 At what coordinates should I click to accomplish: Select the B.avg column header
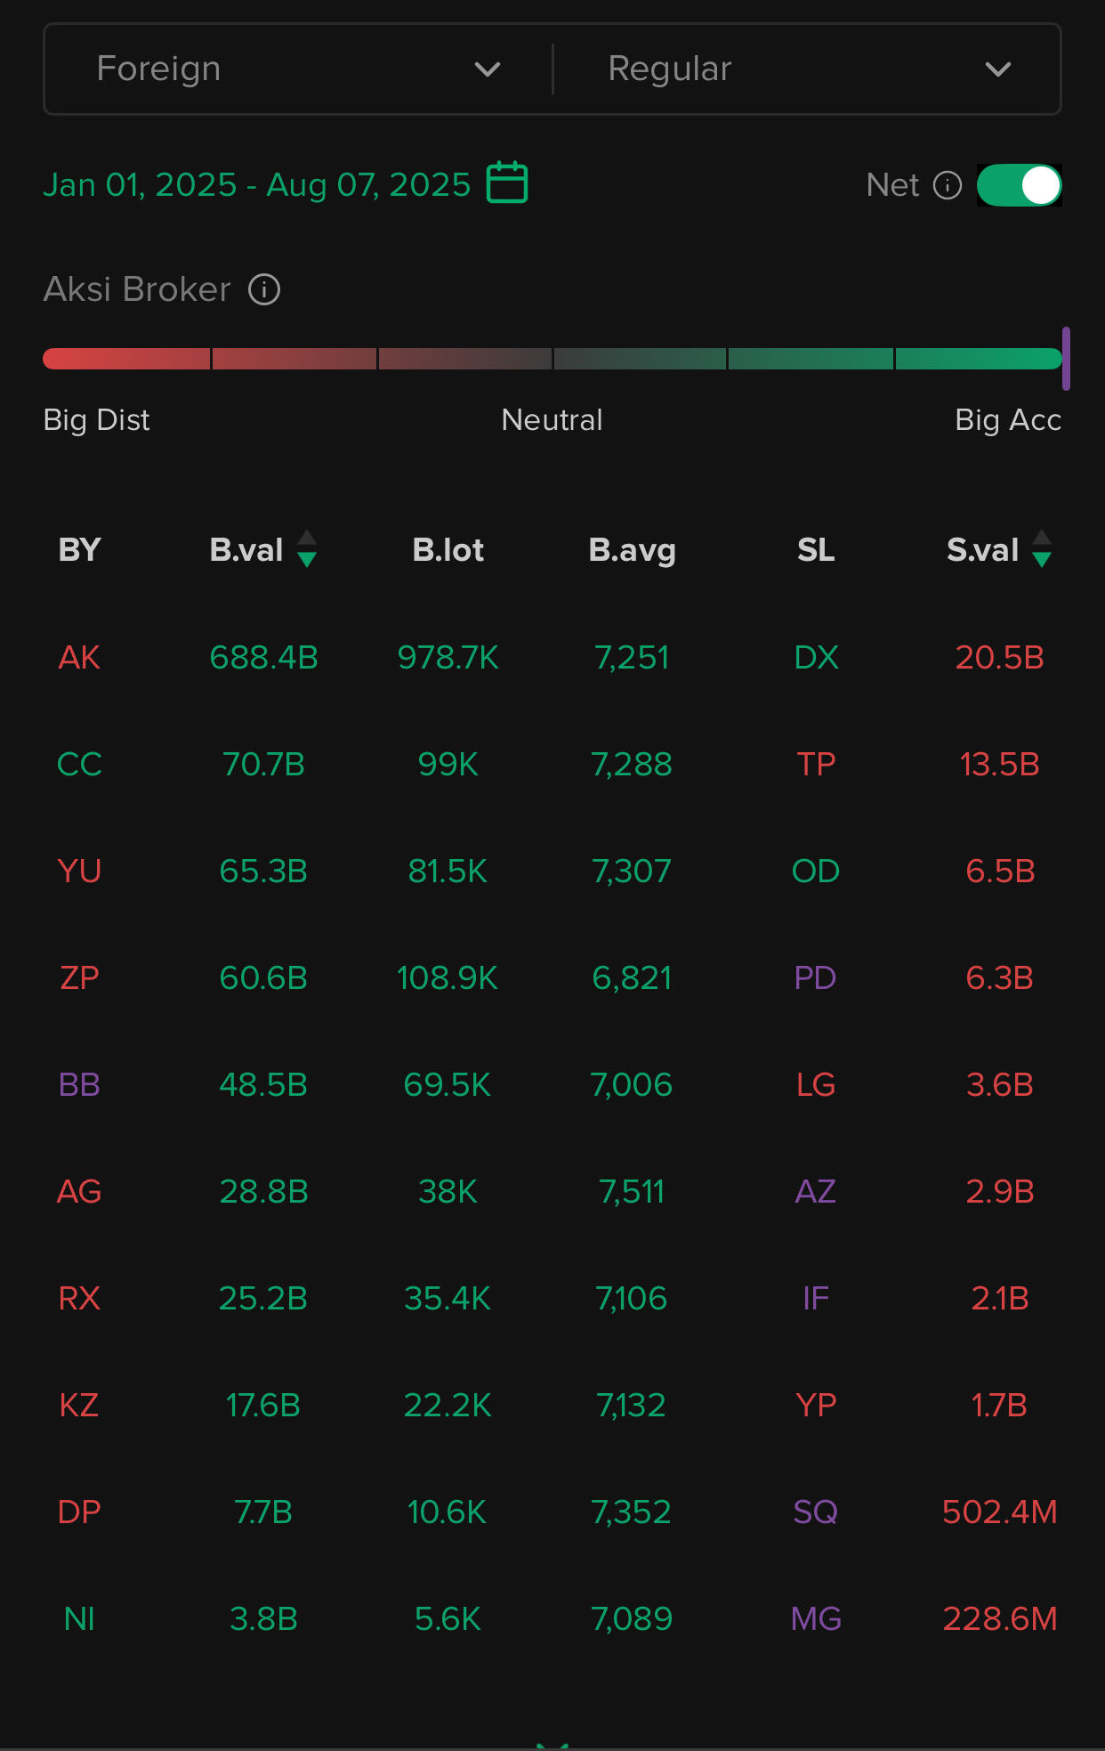[633, 551]
